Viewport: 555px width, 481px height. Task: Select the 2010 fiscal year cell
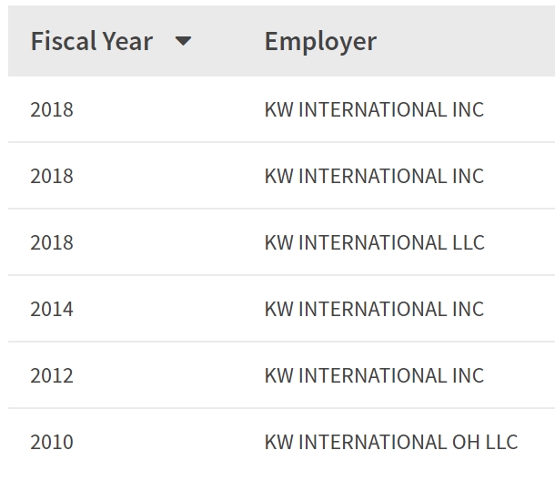52,442
